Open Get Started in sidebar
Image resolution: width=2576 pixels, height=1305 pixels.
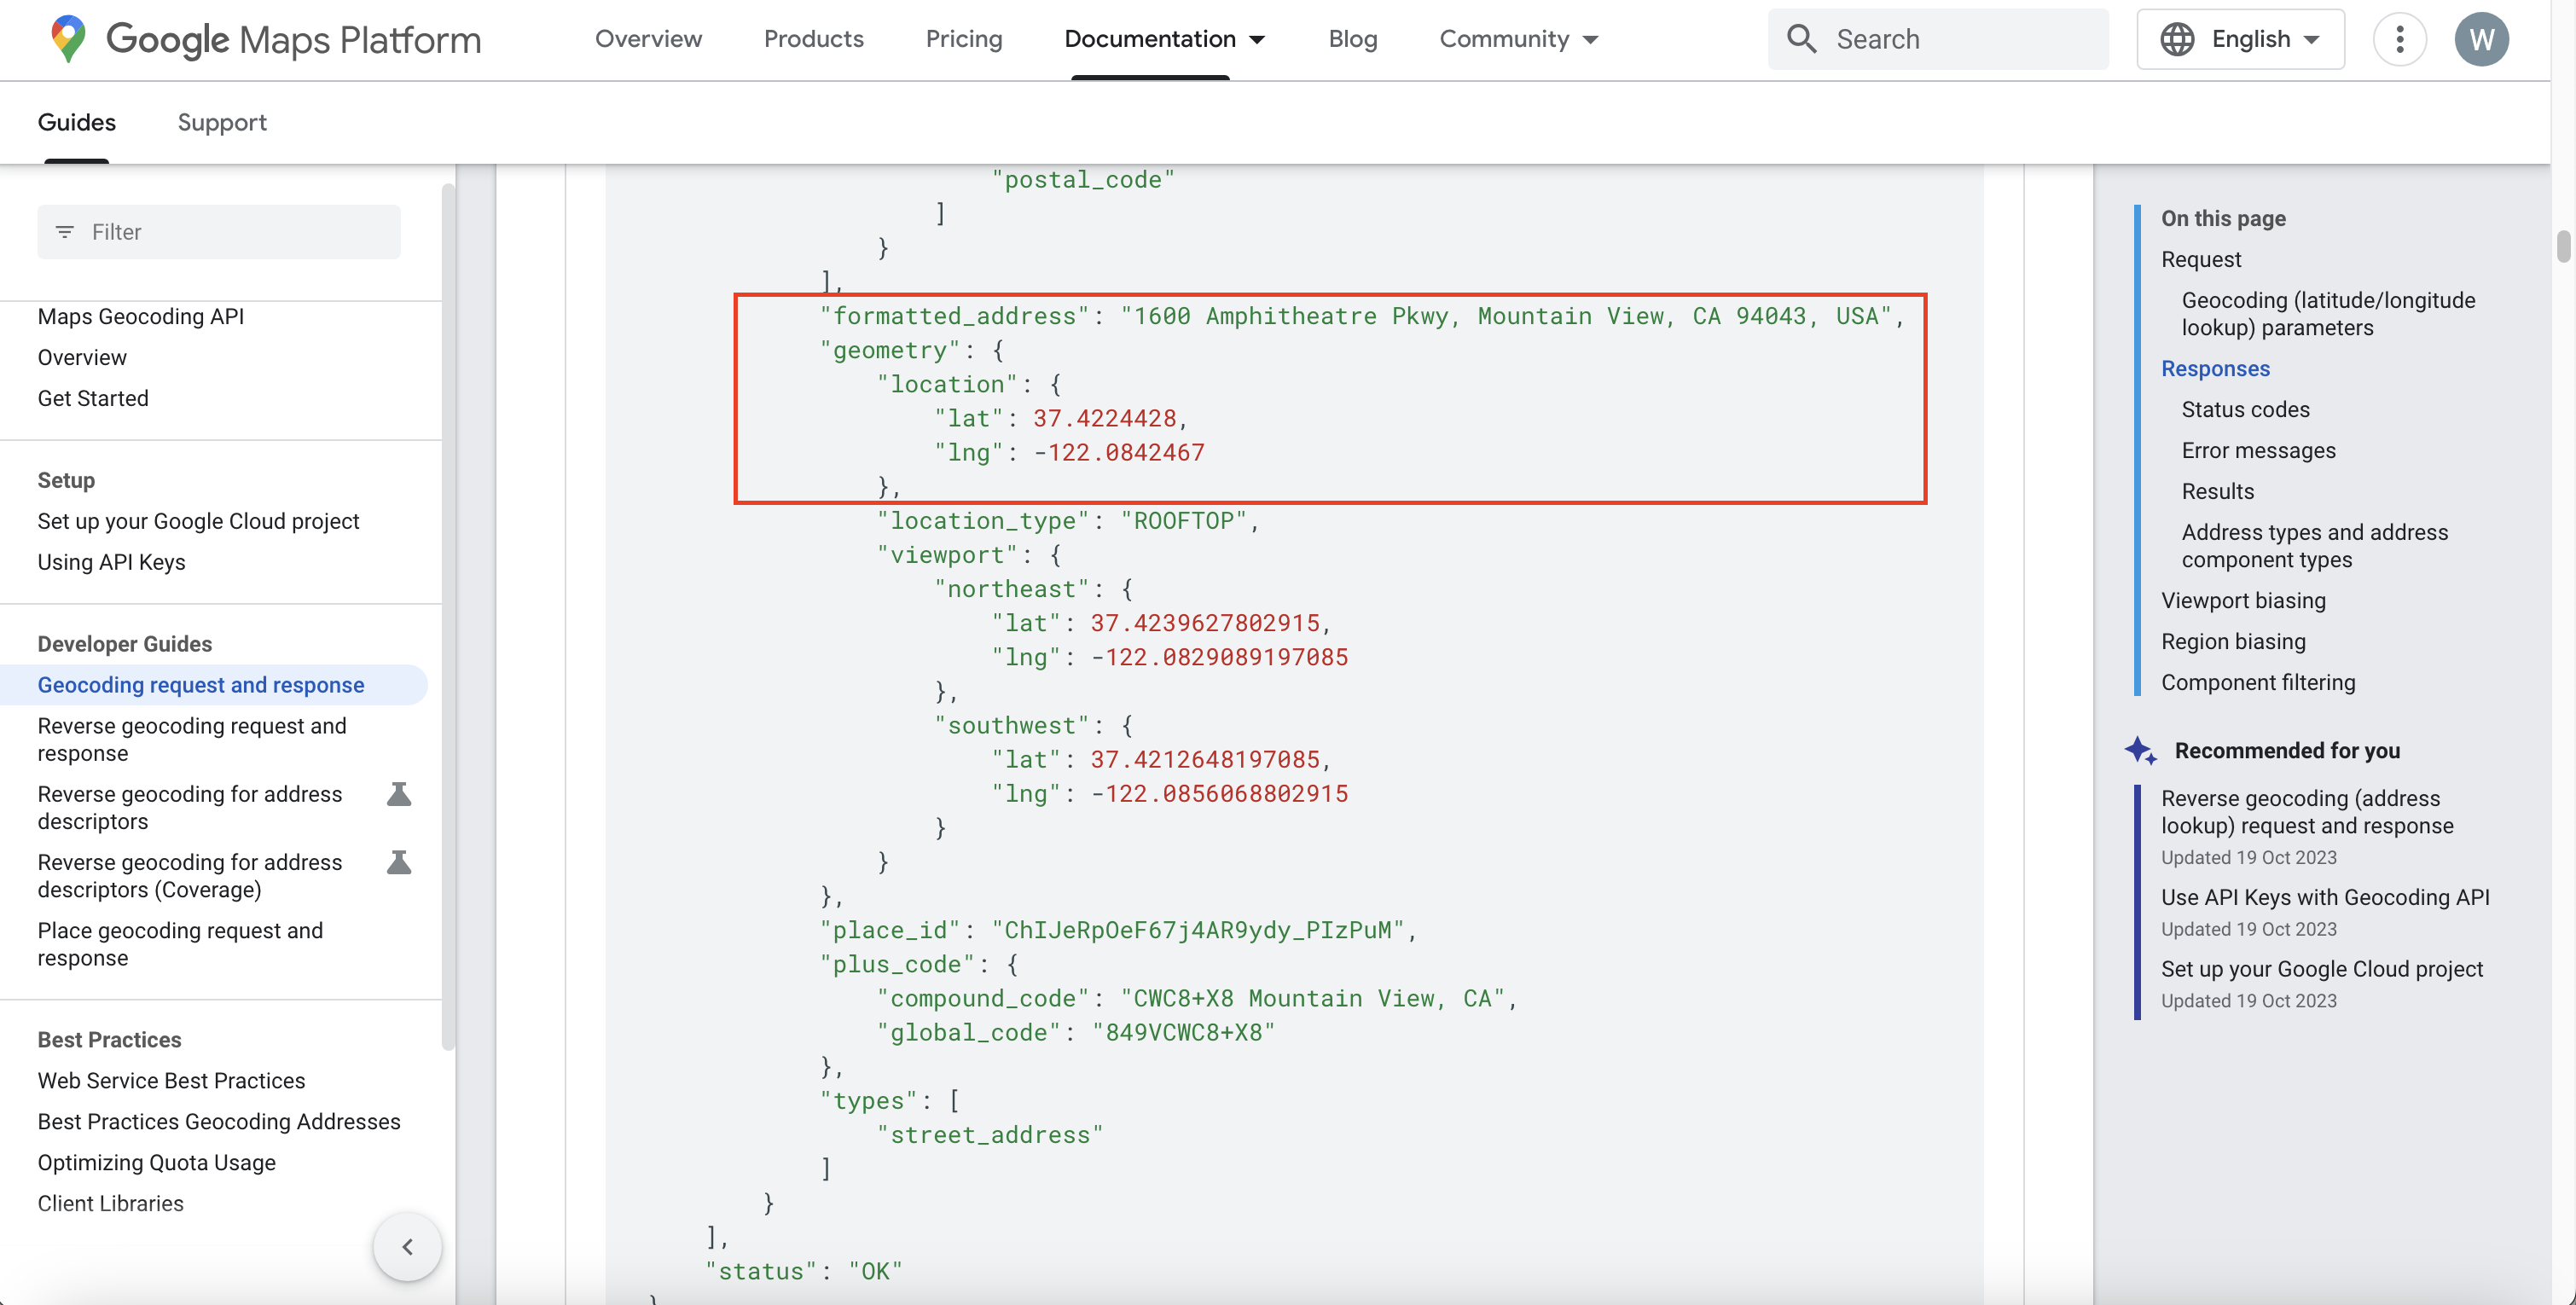tap(93, 398)
